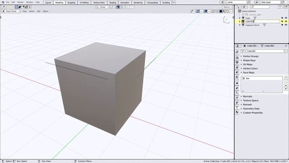
Task: Open the shading options dropdown arrow
Action: click(231, 11)
